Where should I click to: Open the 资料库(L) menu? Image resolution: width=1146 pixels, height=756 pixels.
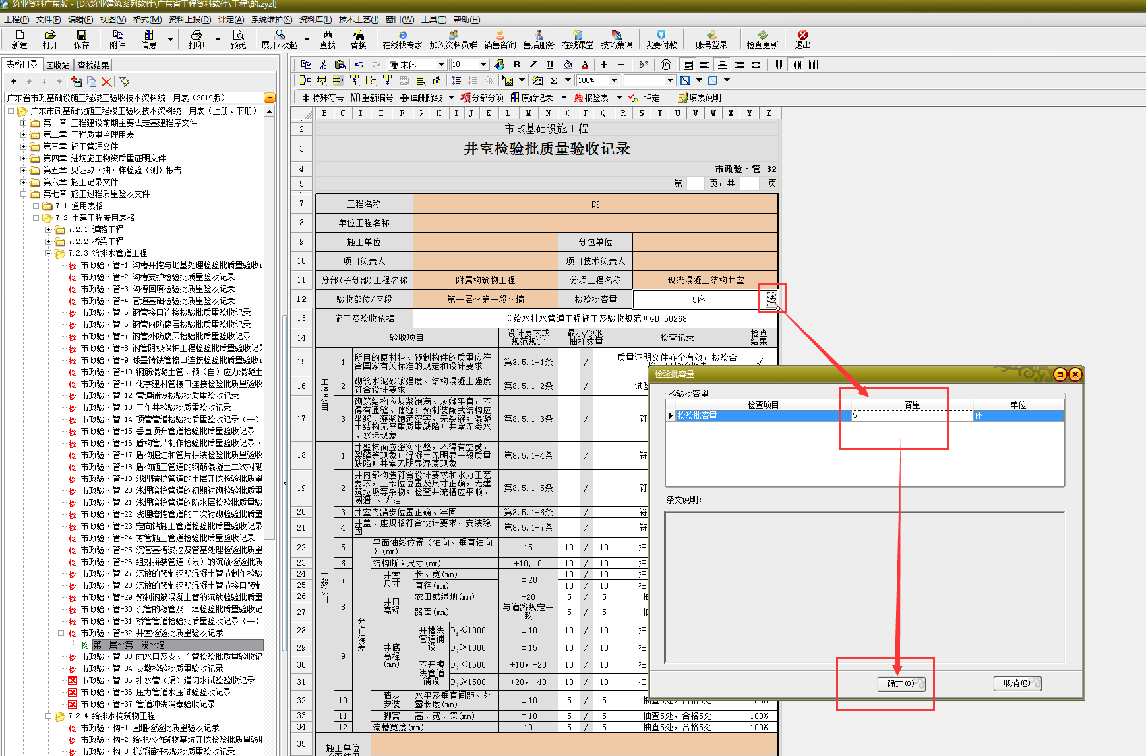[x=316, y=20]
